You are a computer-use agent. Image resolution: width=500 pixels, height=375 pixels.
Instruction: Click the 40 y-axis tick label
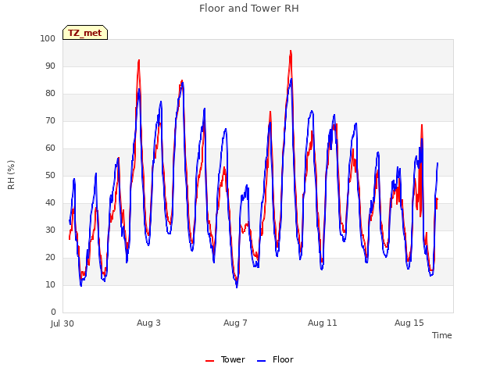pyautogui.click(x=50, y=203)
